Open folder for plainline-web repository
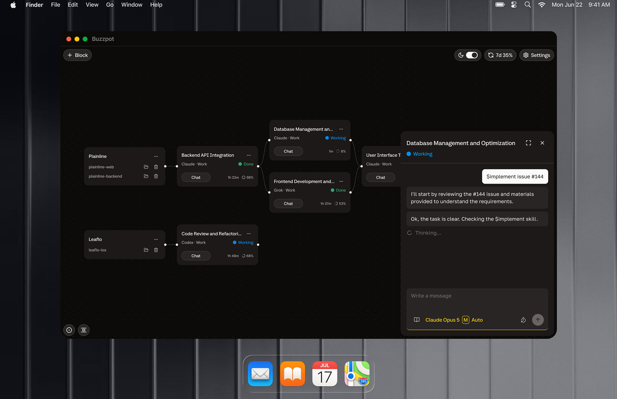This screenshot has width=617, height=399. coord(146,167)
